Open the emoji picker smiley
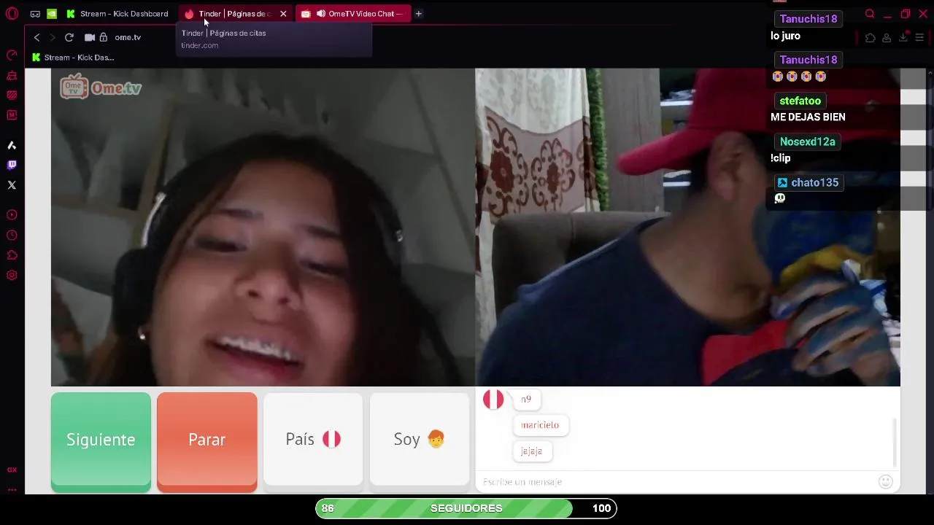The height and width of the screenshot is (525, 934). point(886,482)
